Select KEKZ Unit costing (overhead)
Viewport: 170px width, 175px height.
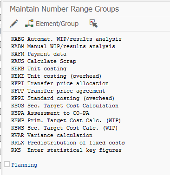(x=56, y=76)
